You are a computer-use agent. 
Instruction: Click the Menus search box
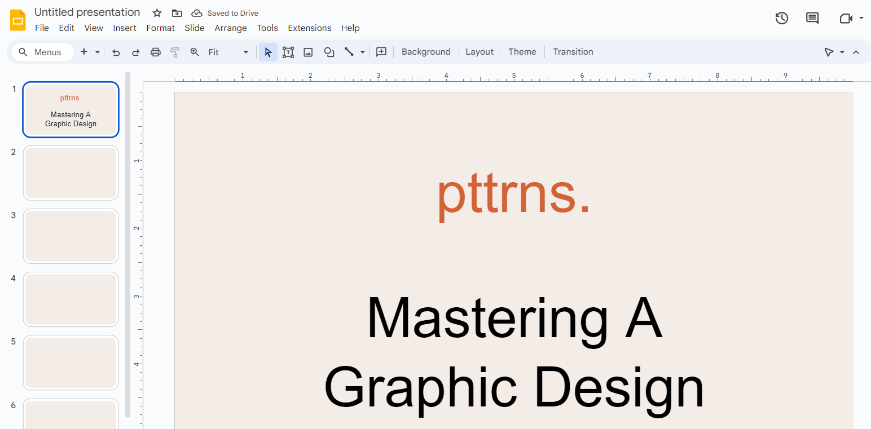(43, 52)
